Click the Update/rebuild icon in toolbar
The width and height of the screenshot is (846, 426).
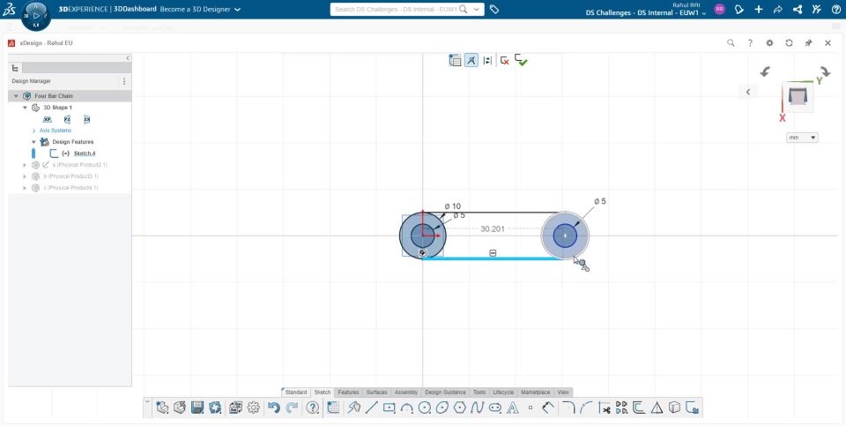(215, 407)
